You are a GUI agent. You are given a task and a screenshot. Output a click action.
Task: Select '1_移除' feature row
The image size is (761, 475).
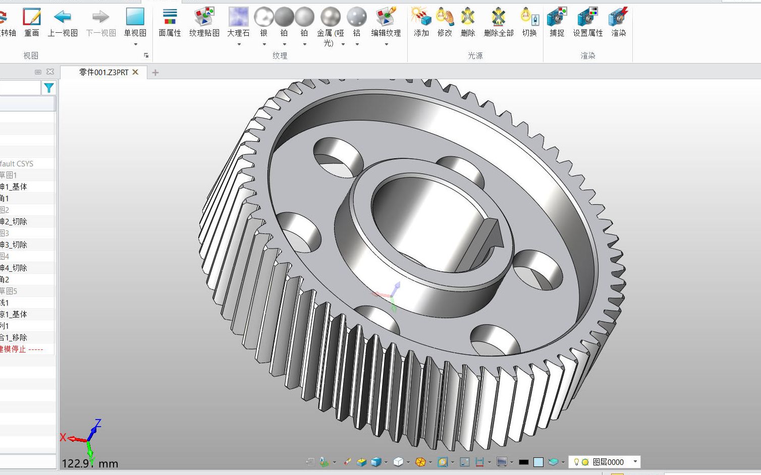point(28,337)
